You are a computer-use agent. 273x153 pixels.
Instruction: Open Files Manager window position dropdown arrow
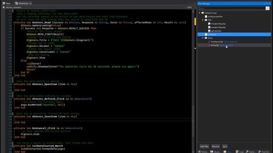point(264,4)
